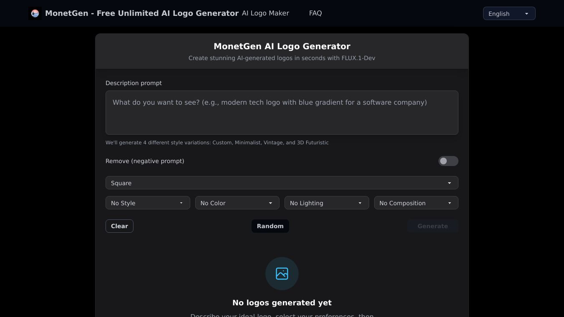Click the "No logos generated yet" text
This screenshot has width=564, height=317.
click(x=282, y=303)
